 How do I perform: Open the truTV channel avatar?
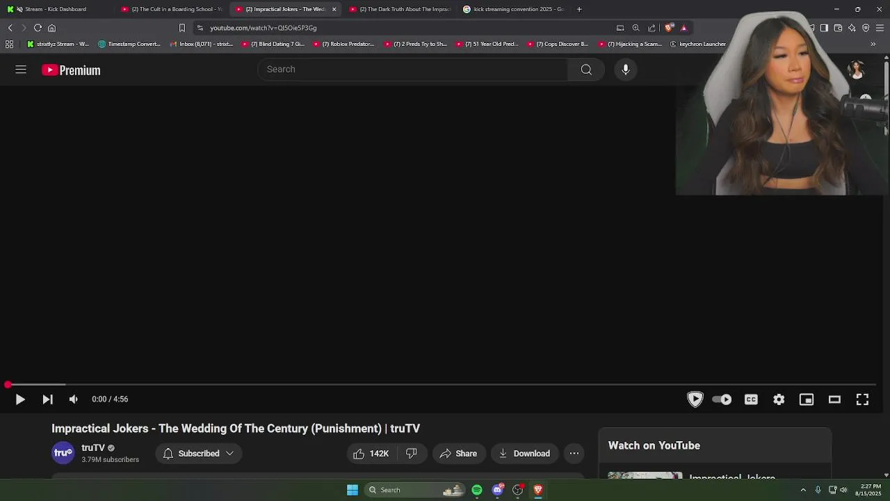[63, 453]
